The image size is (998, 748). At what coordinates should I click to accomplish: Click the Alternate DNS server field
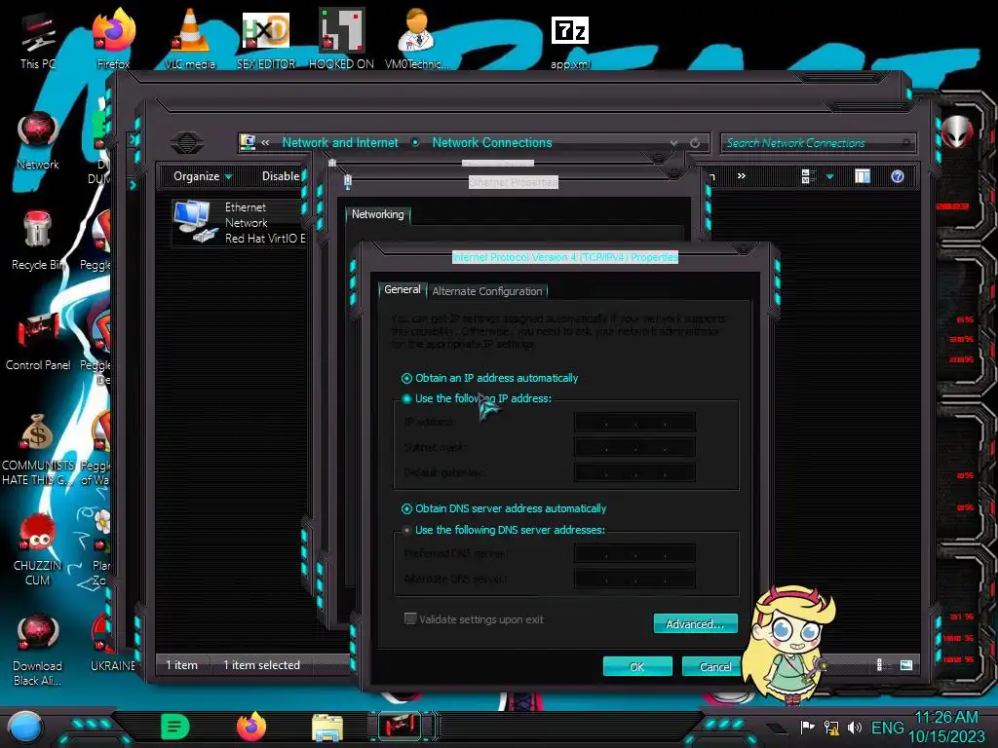634,579
